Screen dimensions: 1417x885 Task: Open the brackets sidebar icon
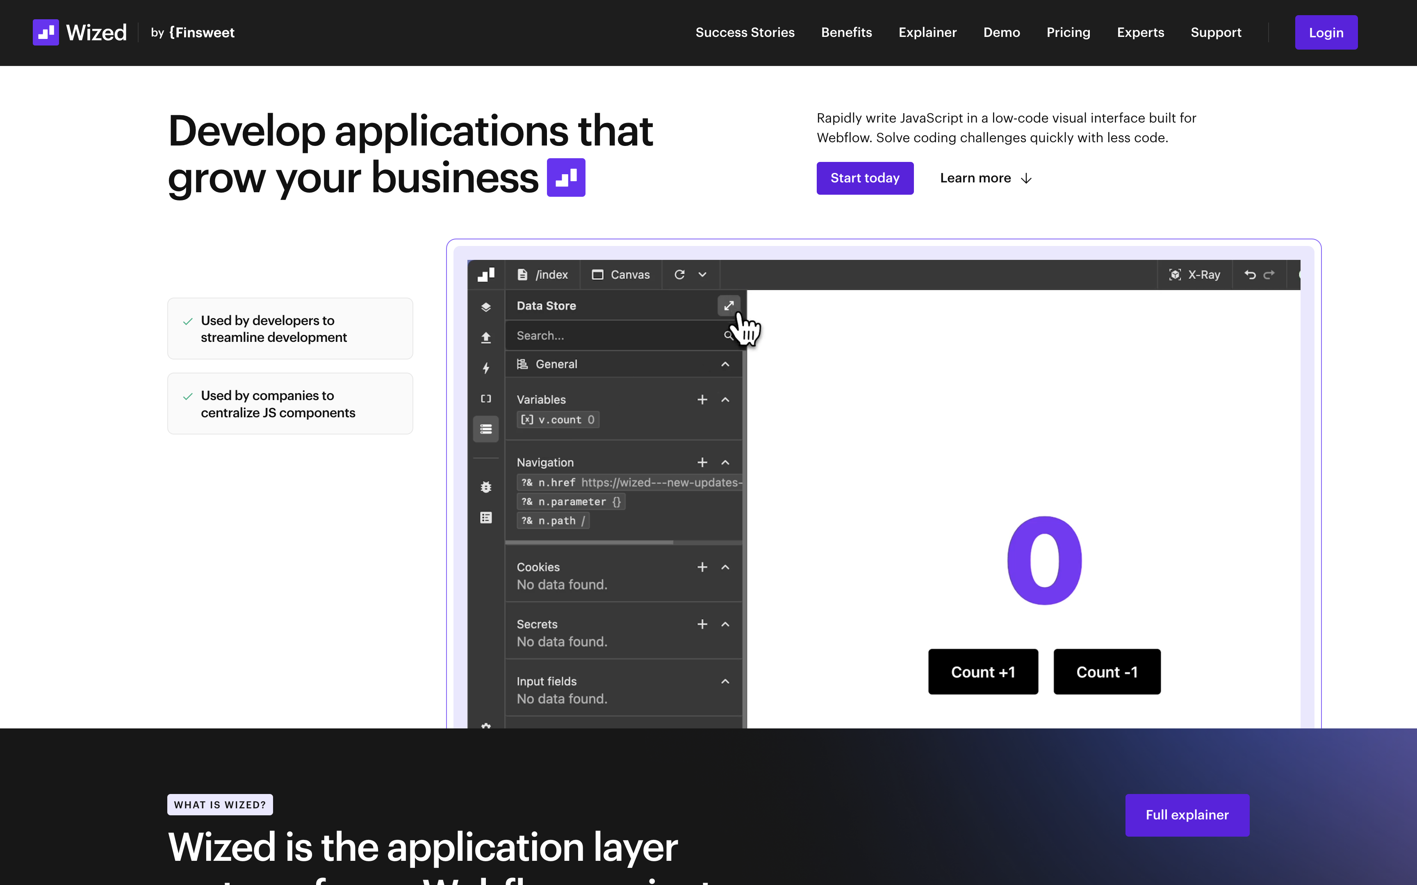pyautogui.click(x=486, y=398)
